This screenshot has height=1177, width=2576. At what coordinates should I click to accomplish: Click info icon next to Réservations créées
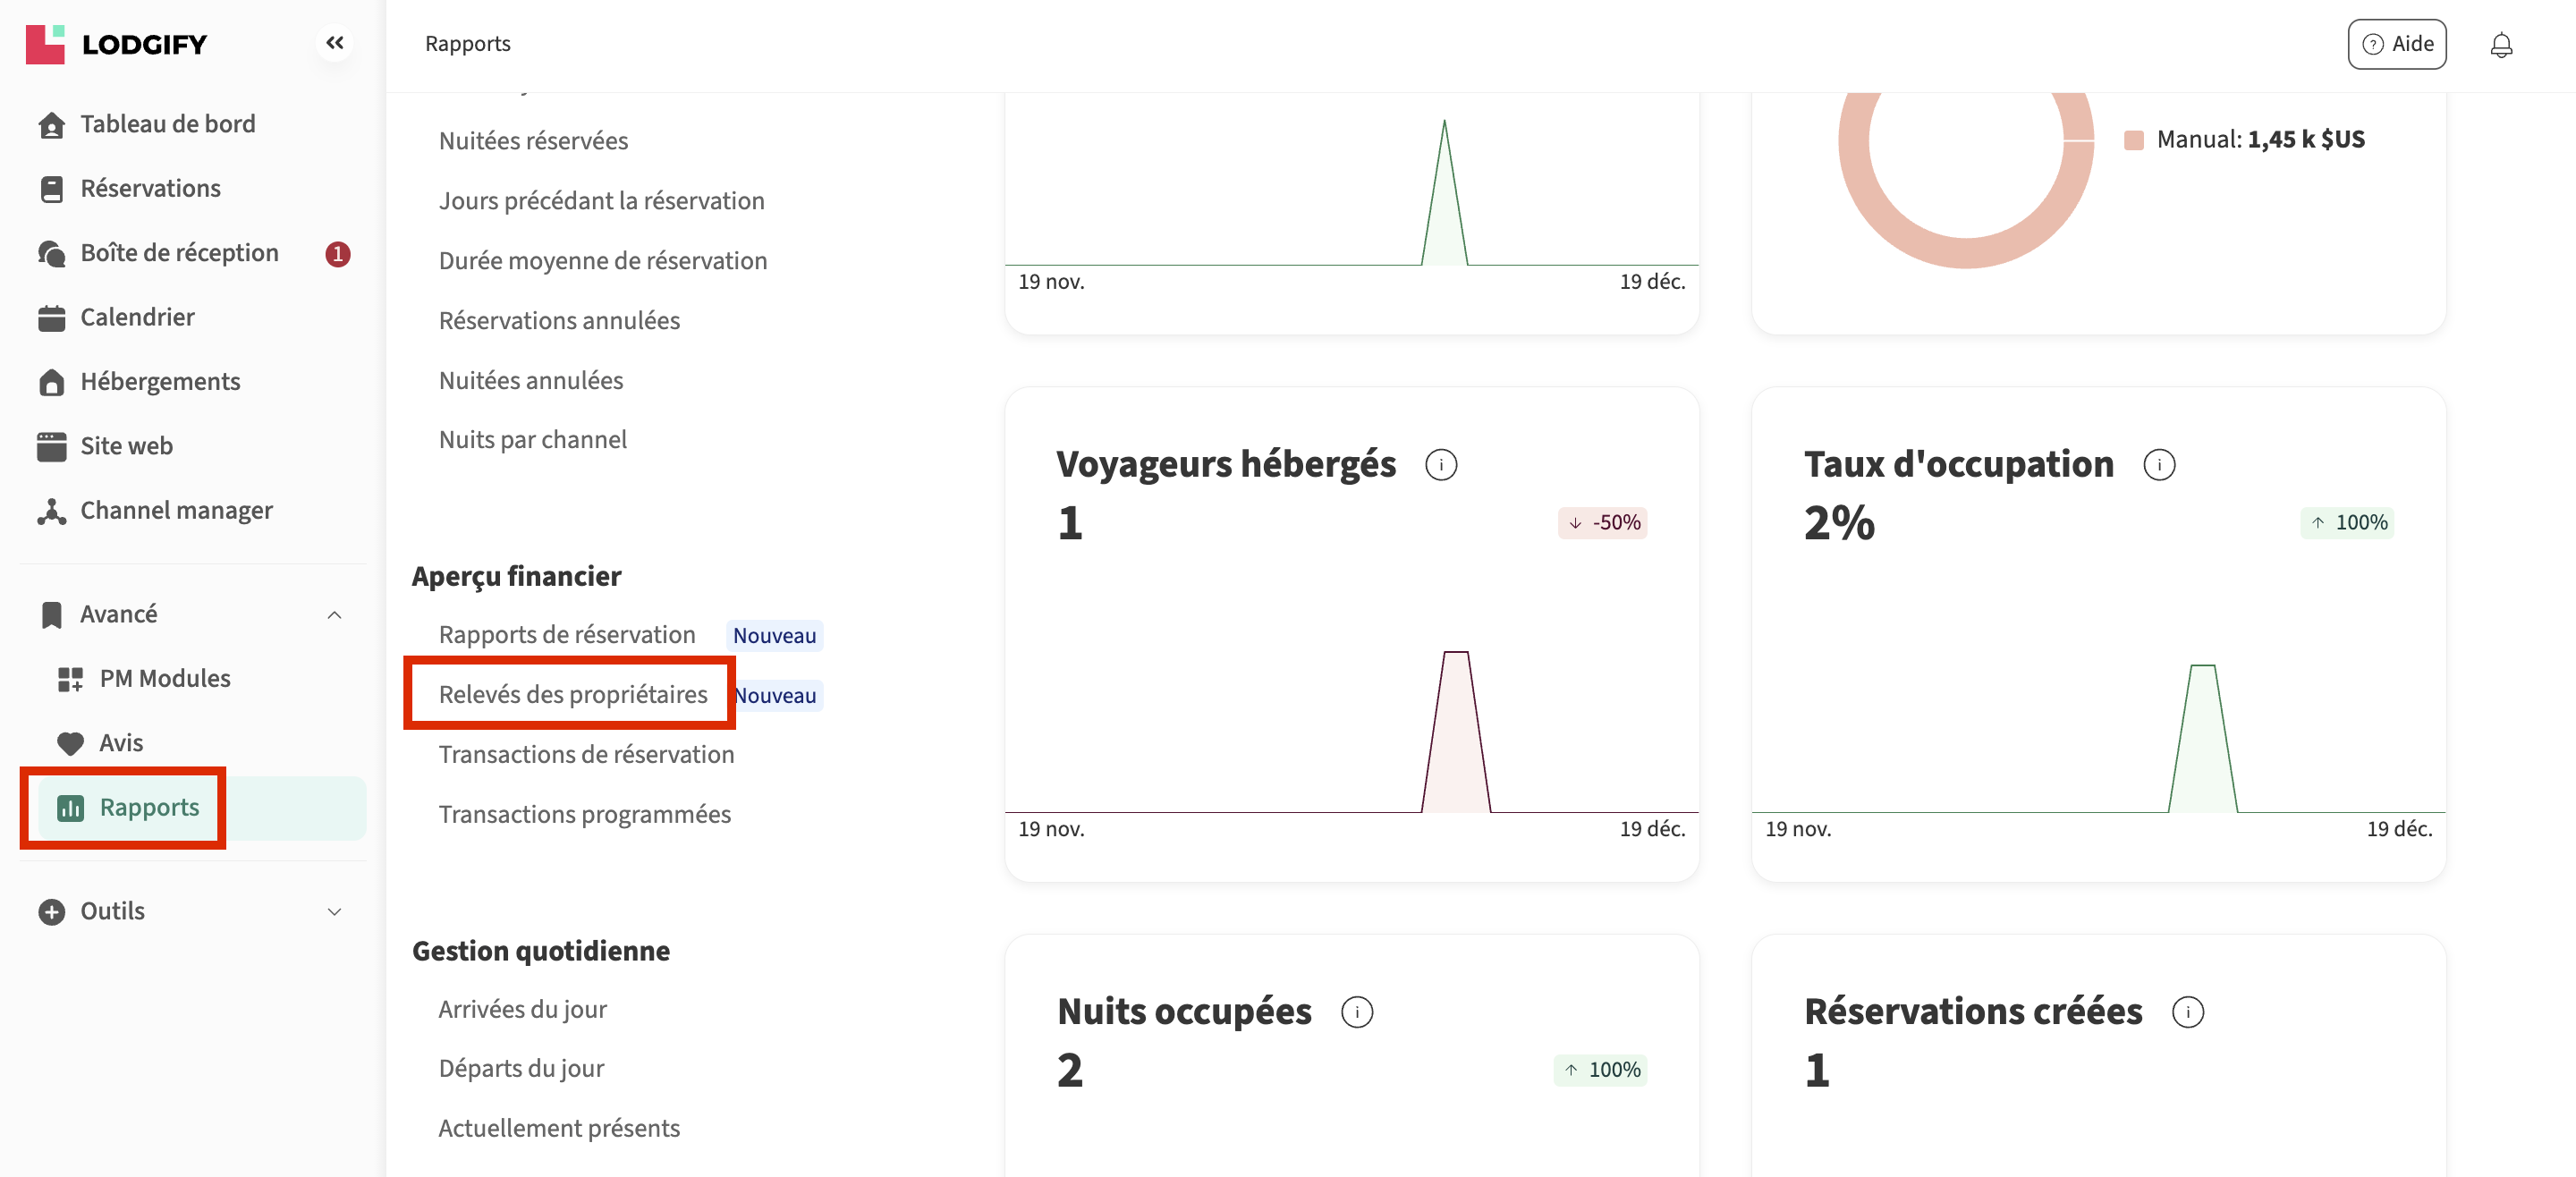pyautogui.click(x=2187, y=1012)
